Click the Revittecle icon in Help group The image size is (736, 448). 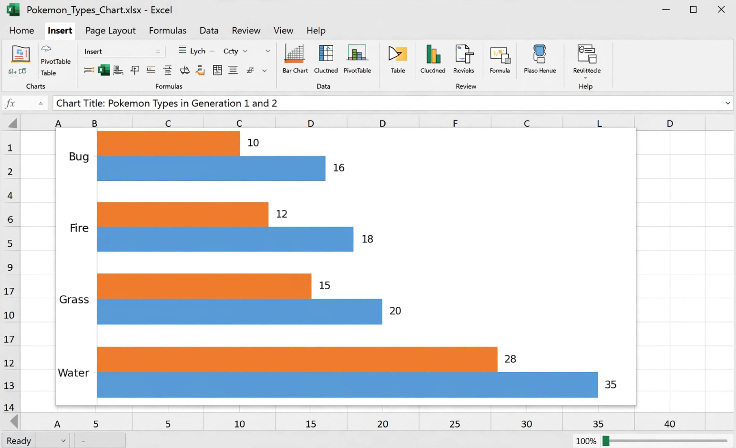[587, 54]
